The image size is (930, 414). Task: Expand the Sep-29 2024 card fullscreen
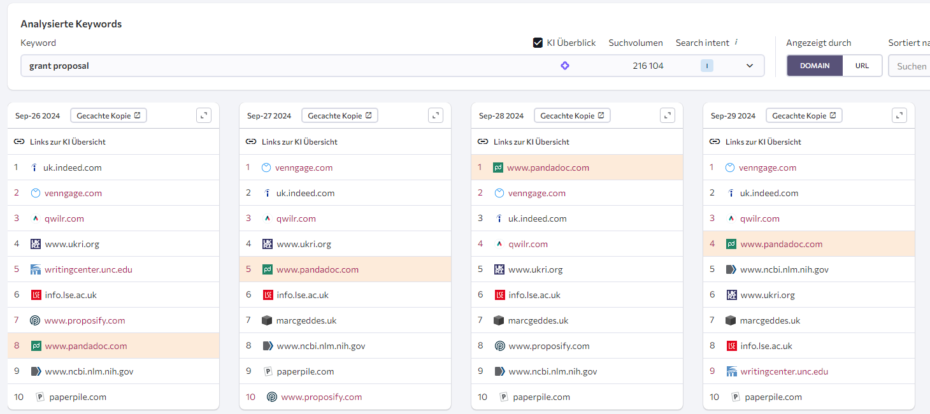tap(899, 115)
